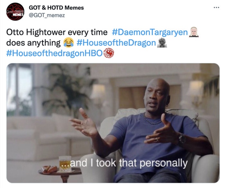Click the red Targaryen dragon sigil icon

pos(109,53)
